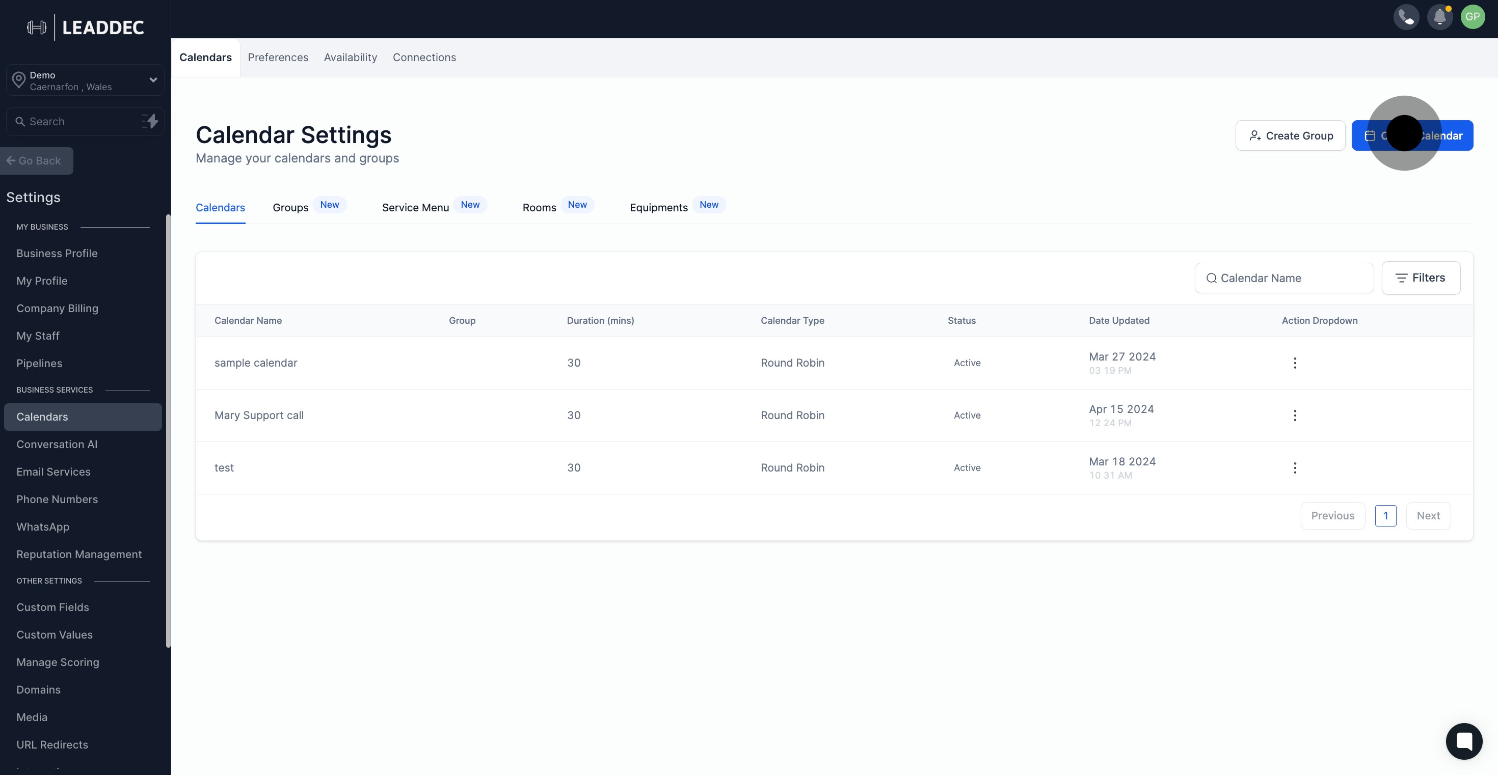Click the Create Group button
The width and height of the screenshot is (1498, 775).
(x=1291, y=135)
